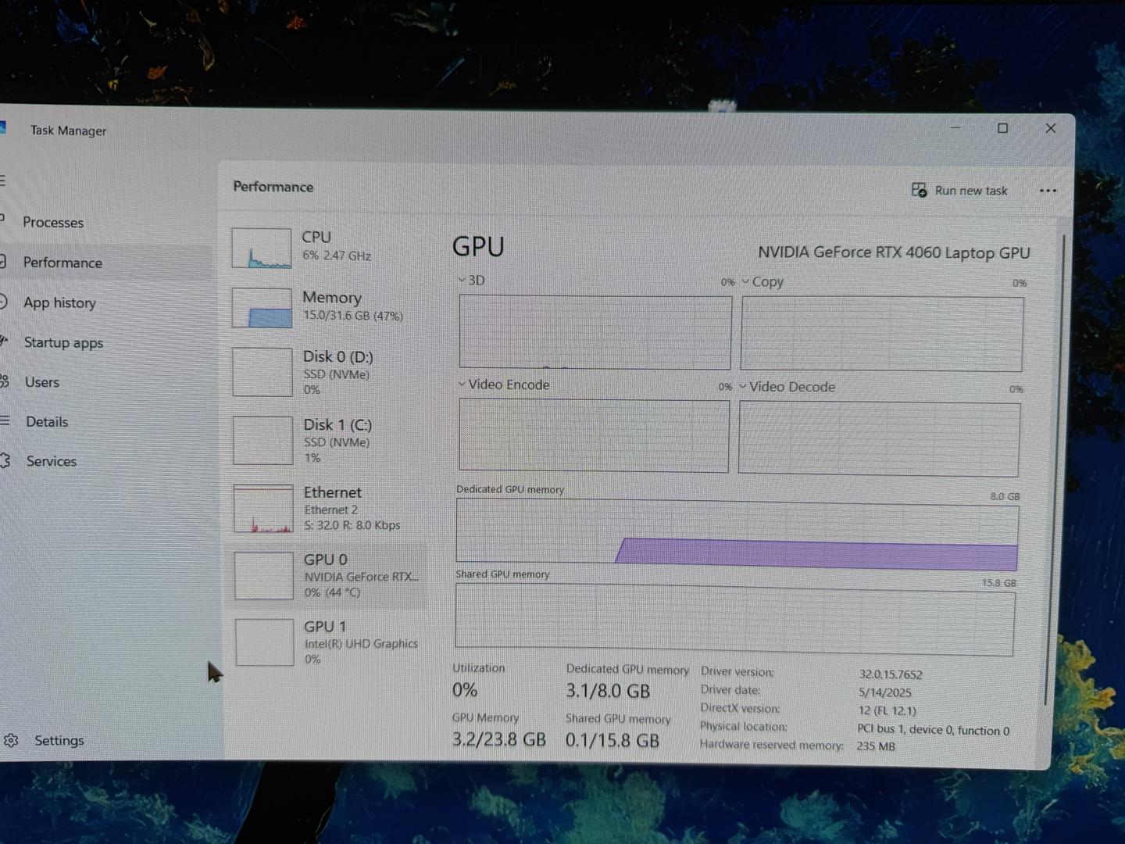The image size is (1125, 844).
Task: Click hardware reserved memory 235 MB
Action: point(876,746)
